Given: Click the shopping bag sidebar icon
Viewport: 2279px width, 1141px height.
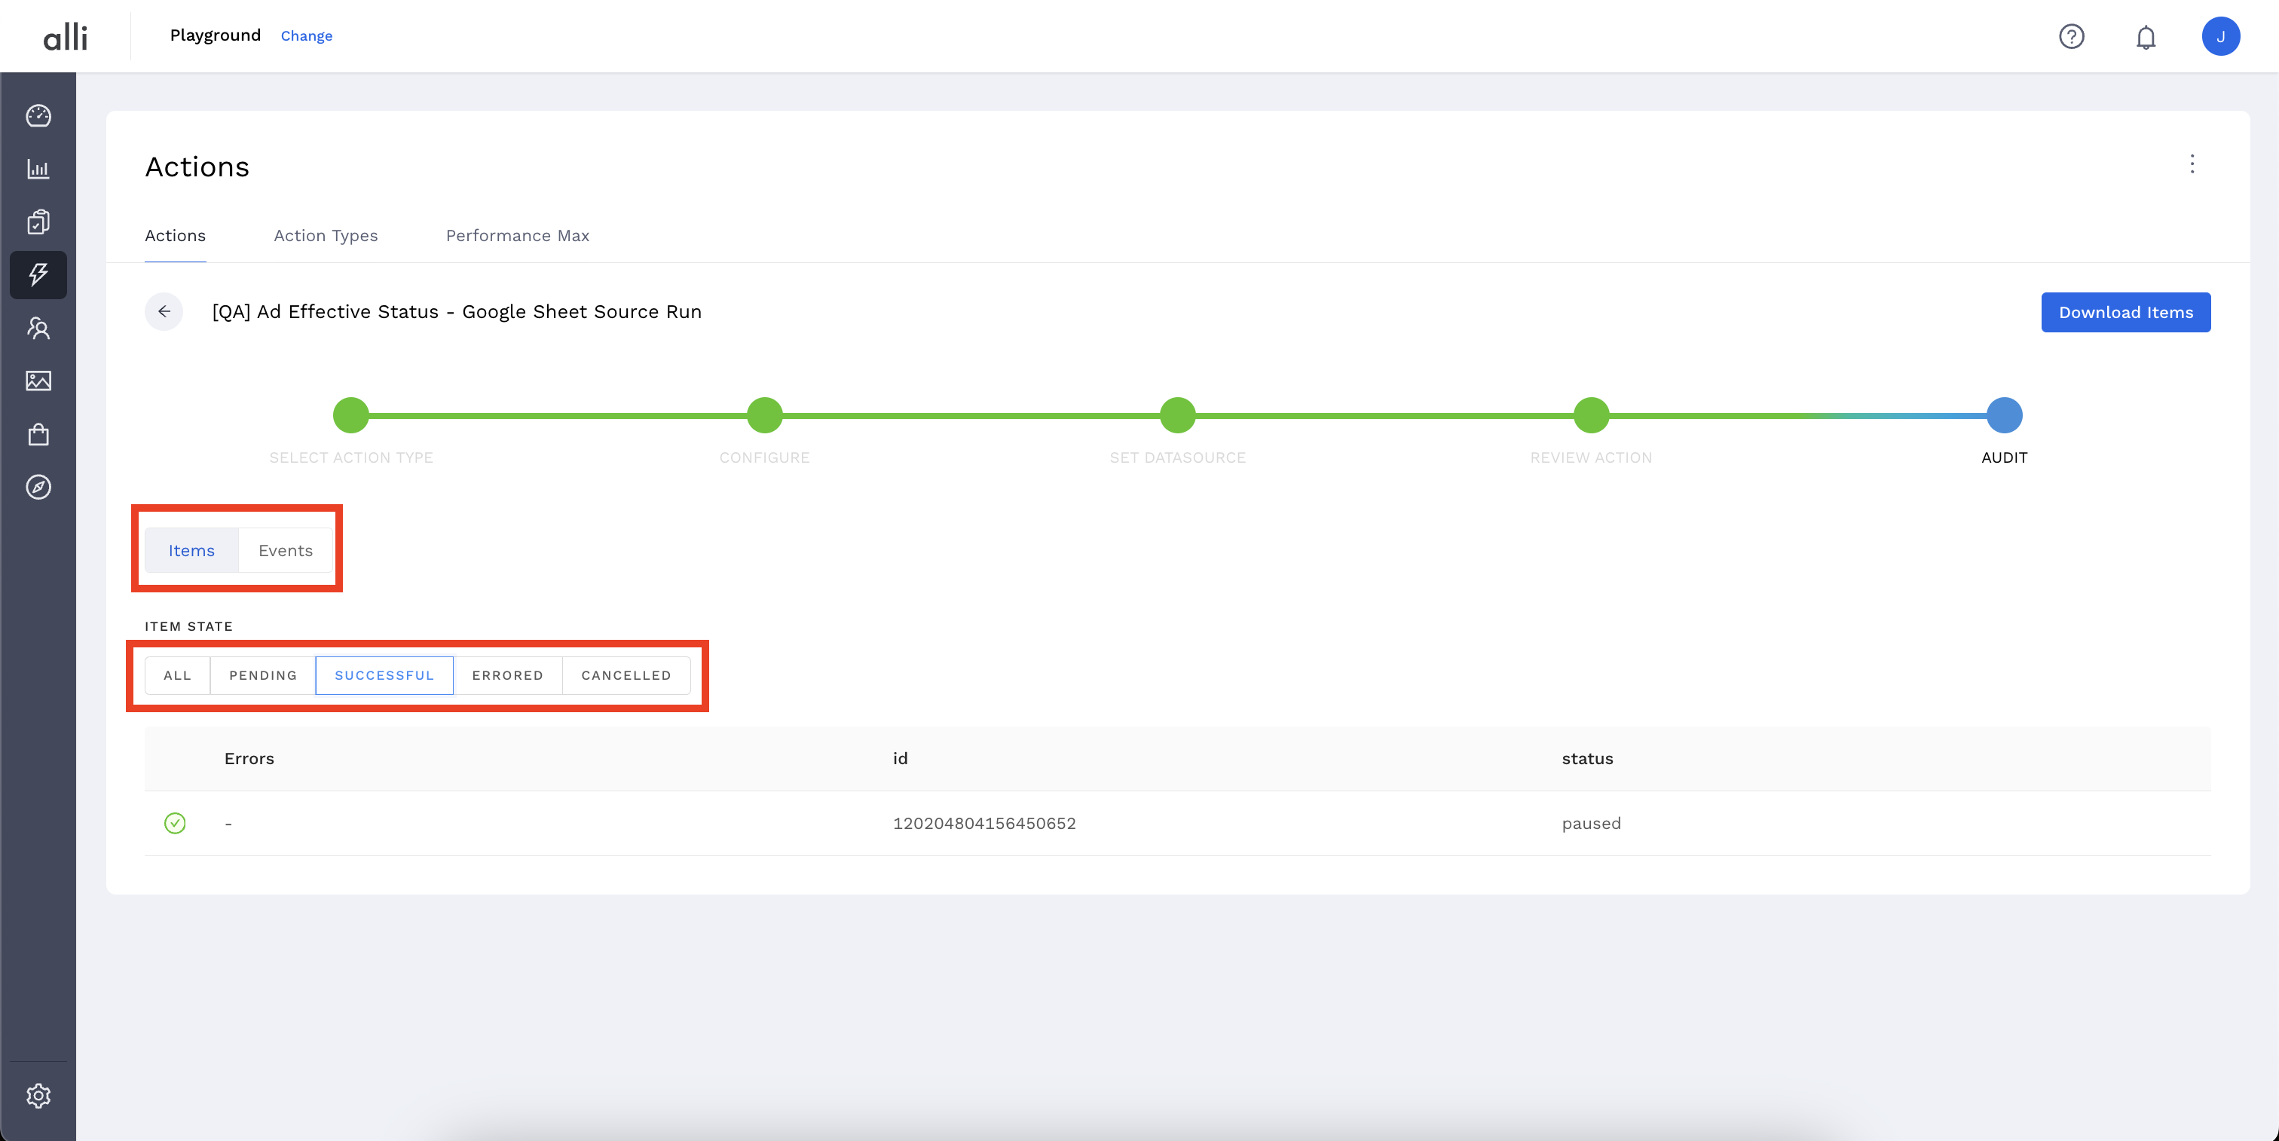Looking at the screenshot, I should (38, 434).
